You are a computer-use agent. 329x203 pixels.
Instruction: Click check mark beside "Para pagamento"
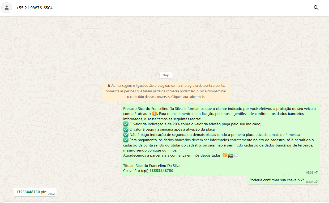click(x=126, y=140)
